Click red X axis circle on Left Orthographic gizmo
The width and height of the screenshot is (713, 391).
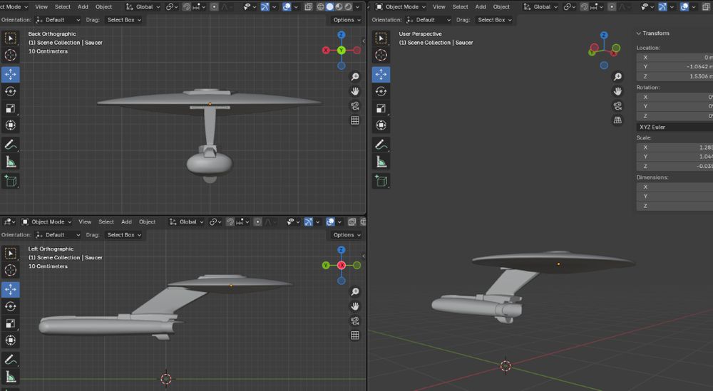click(342, 265)
